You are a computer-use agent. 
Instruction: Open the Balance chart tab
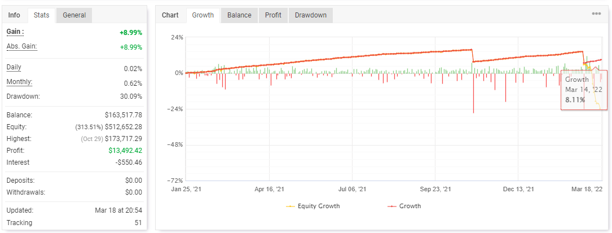239,15
